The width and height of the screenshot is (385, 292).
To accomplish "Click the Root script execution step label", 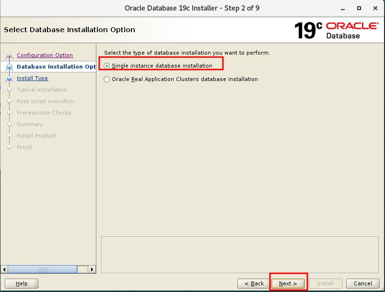I will [45, 101].
